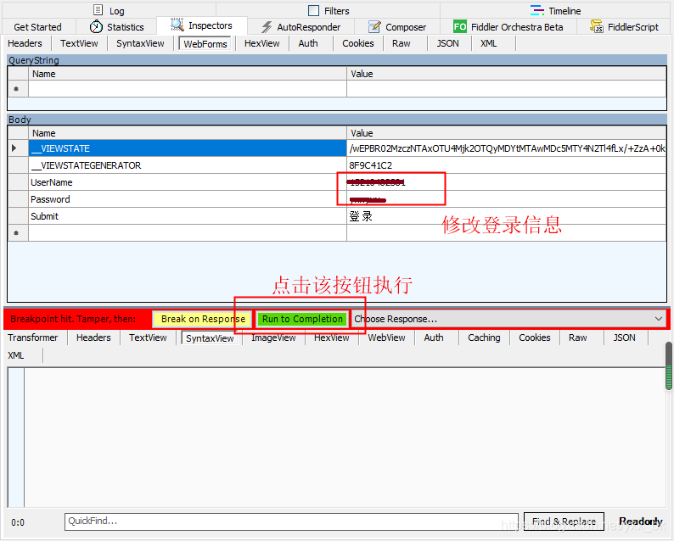This screenshot has height=541, width=674.
Task: Click the Composer pencil icon
Action: 374,26
